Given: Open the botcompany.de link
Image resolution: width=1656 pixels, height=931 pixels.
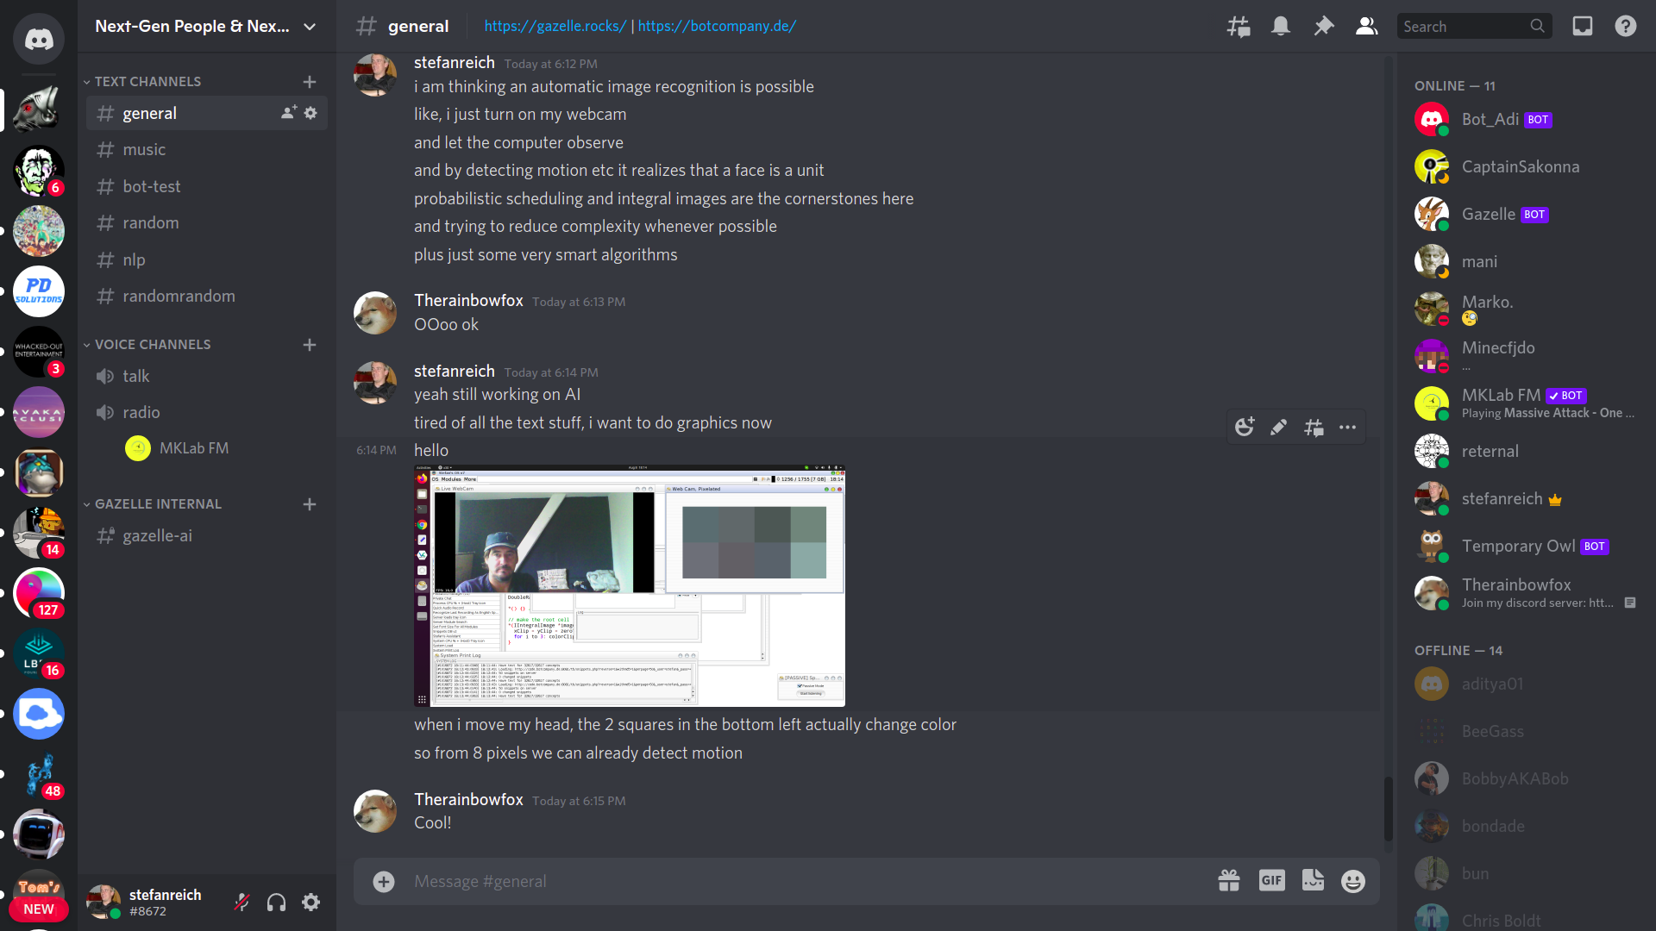Looking at the screenshot, I should (717, 26).
